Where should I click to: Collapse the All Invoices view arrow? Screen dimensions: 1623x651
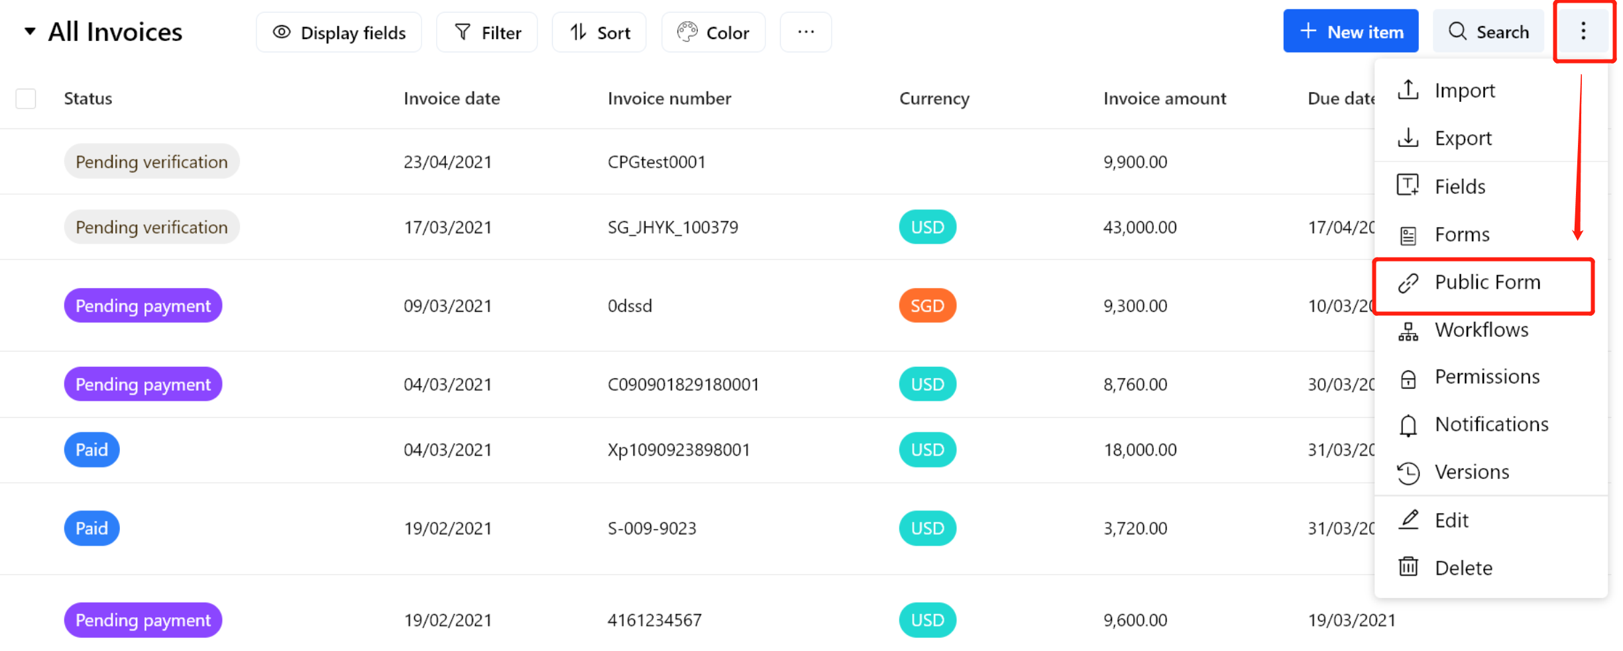pyautogui.click(x=30, y=31)
